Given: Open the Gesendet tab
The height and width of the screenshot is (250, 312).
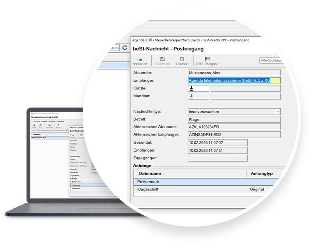Looking at the screenshot, I should [51, 121].
